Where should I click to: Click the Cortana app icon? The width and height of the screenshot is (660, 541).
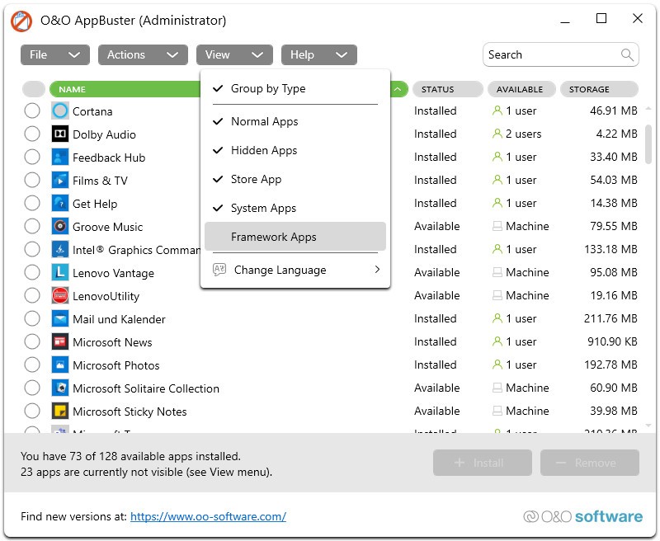(x=60, y=111)
